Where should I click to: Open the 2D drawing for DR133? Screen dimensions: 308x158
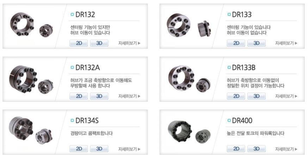pyautogui.click(x=236, y=43)
